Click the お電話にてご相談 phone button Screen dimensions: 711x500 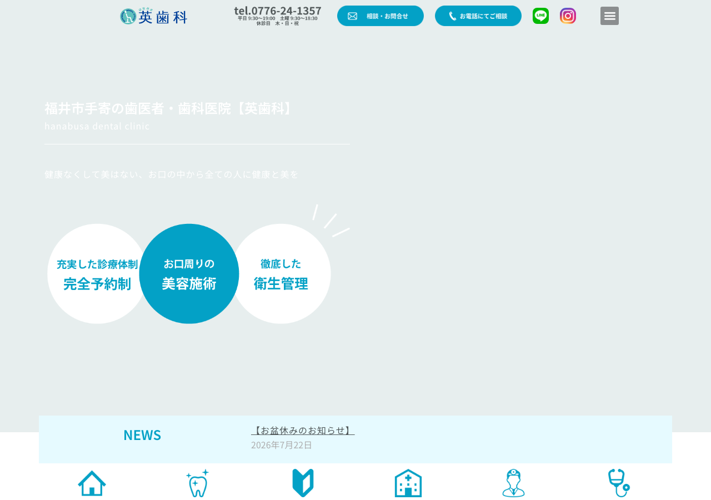[478, 16]
